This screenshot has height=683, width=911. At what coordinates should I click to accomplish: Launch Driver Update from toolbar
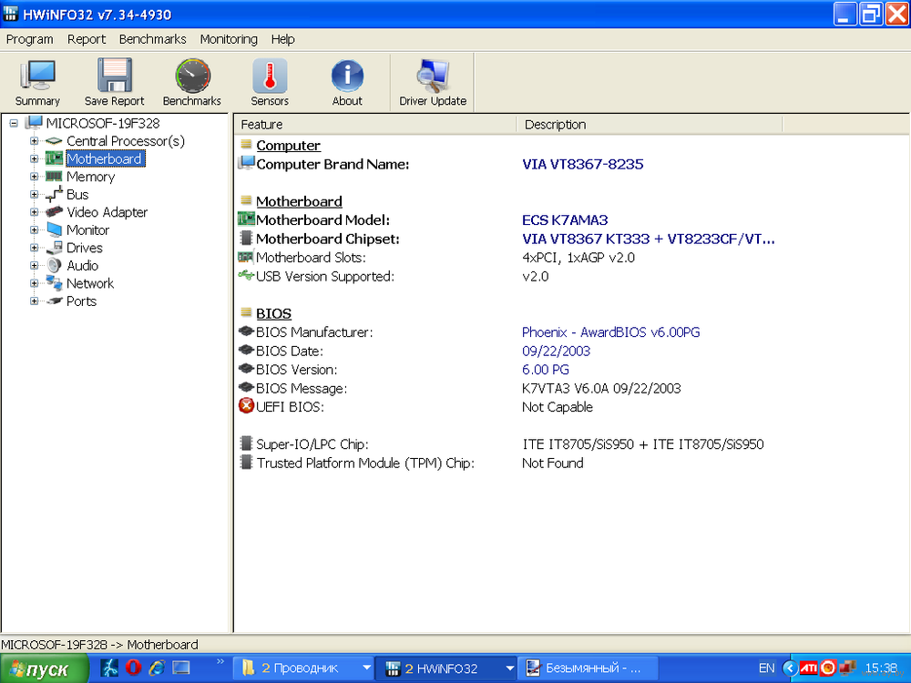tap(433, 83)
